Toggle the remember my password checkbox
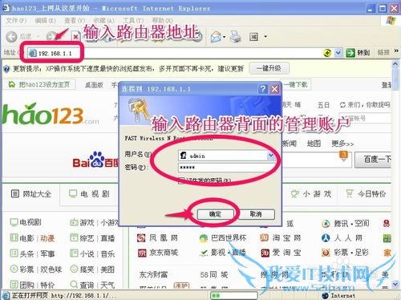Viewport: 401px width, 300px height. click(x=181, y=180)
